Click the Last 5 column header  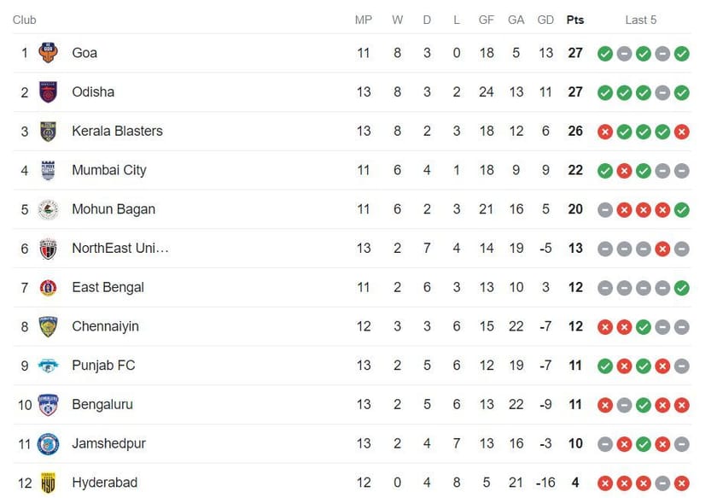click(641, 20)
